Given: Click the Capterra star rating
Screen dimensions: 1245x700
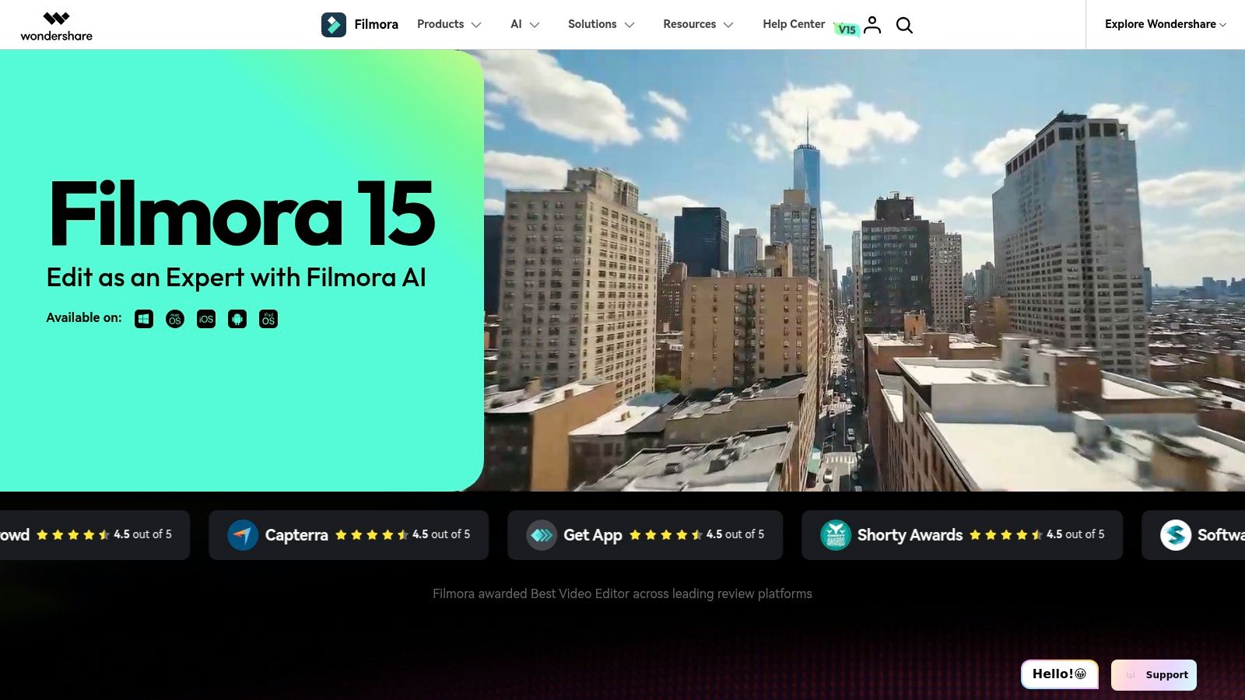Looking at the screenshot, I should pyautogui.click(x=372, y=534).
